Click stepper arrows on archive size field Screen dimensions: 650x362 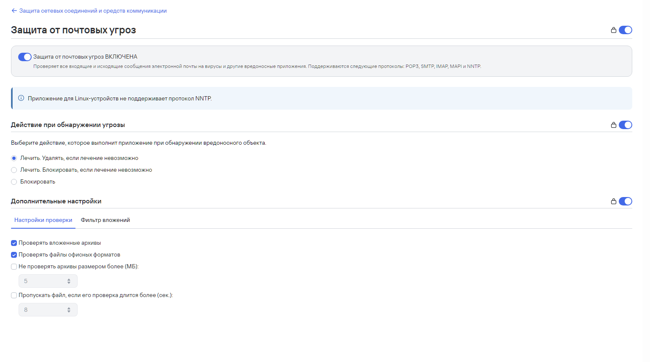pyautogui.click(x=69, y=281)
